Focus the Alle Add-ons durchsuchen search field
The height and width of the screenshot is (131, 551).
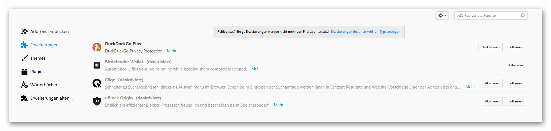pyautogui.click(x=487, y=16)
